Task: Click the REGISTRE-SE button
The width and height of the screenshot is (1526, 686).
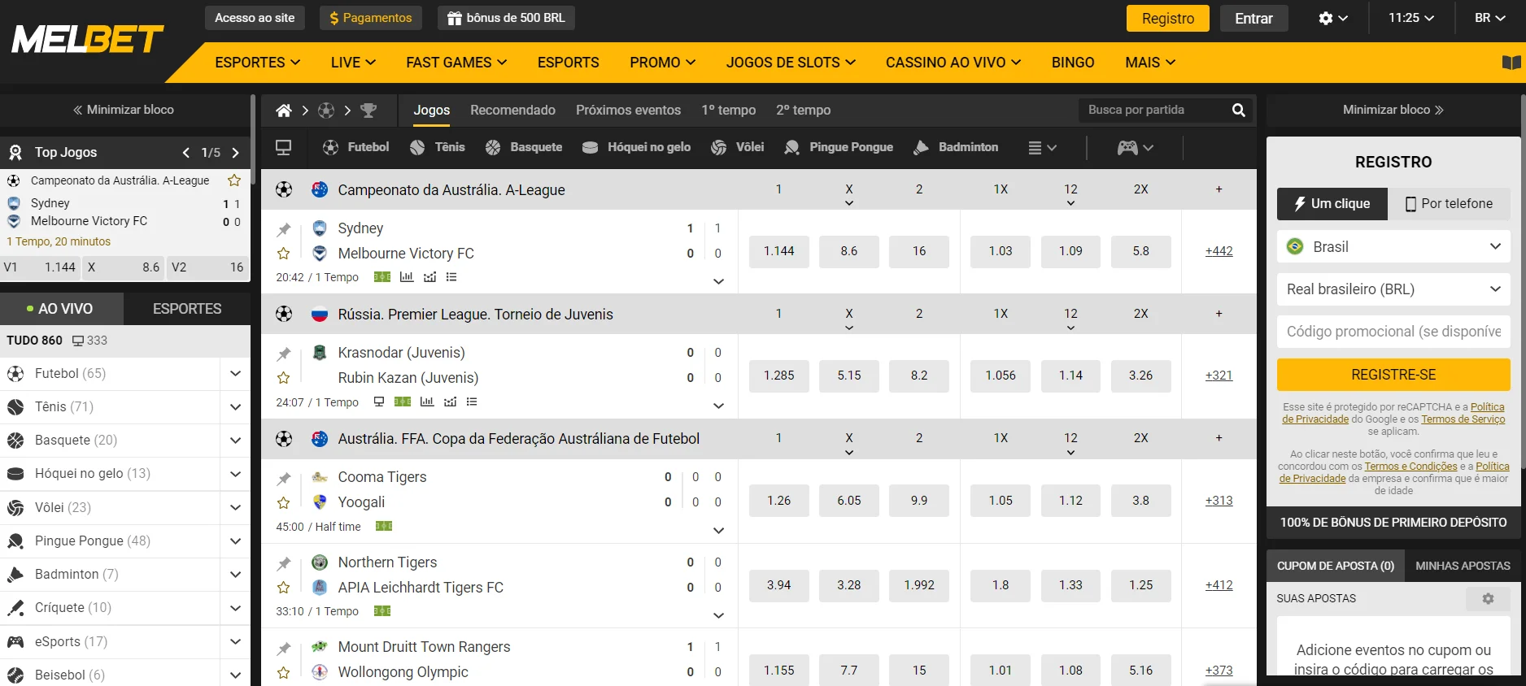Action: tap(1393, 375)
